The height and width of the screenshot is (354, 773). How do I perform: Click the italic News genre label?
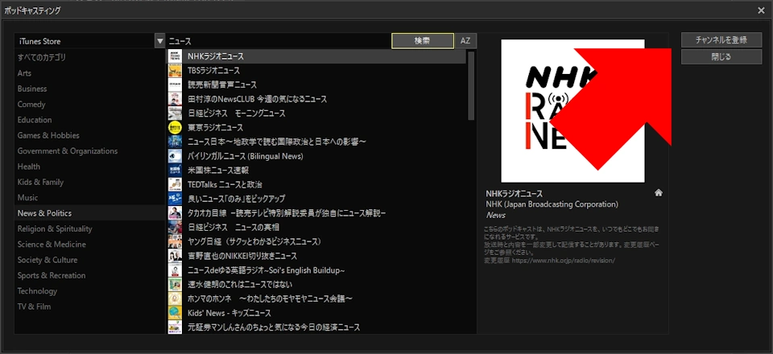point(496,215)
